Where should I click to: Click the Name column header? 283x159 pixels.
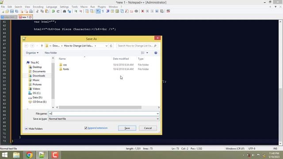click(62, 59)
